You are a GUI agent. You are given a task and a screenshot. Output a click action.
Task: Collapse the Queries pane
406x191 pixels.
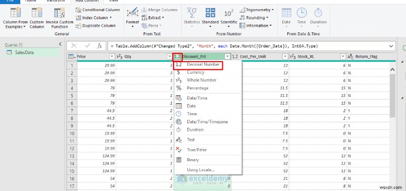[60, 44]
